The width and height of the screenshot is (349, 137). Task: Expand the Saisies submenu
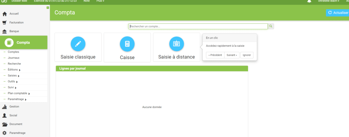click(x=18, y=76)
